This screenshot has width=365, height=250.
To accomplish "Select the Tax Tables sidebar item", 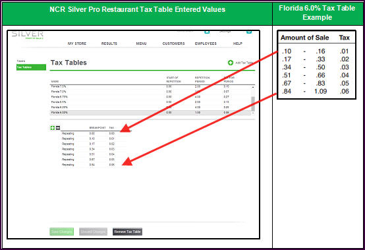I will [31, 67].
